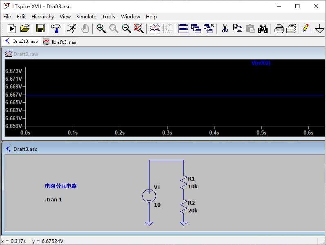Click the V1 voltage source symbol
The height and width of the screenshot is (245, 326).
click(x=149, y=196)
